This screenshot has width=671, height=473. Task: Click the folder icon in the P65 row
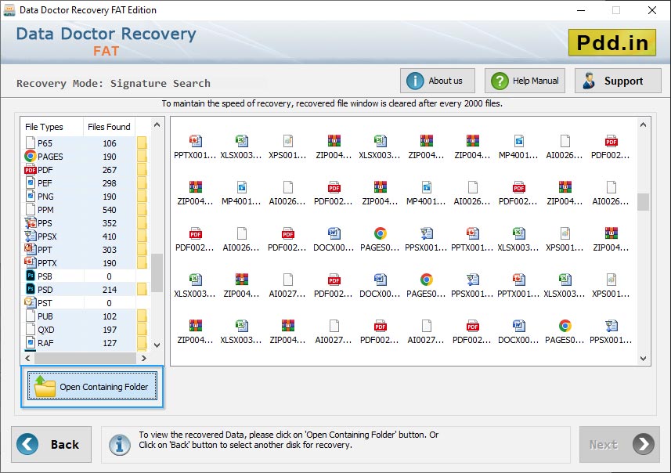tap(142, 143)
